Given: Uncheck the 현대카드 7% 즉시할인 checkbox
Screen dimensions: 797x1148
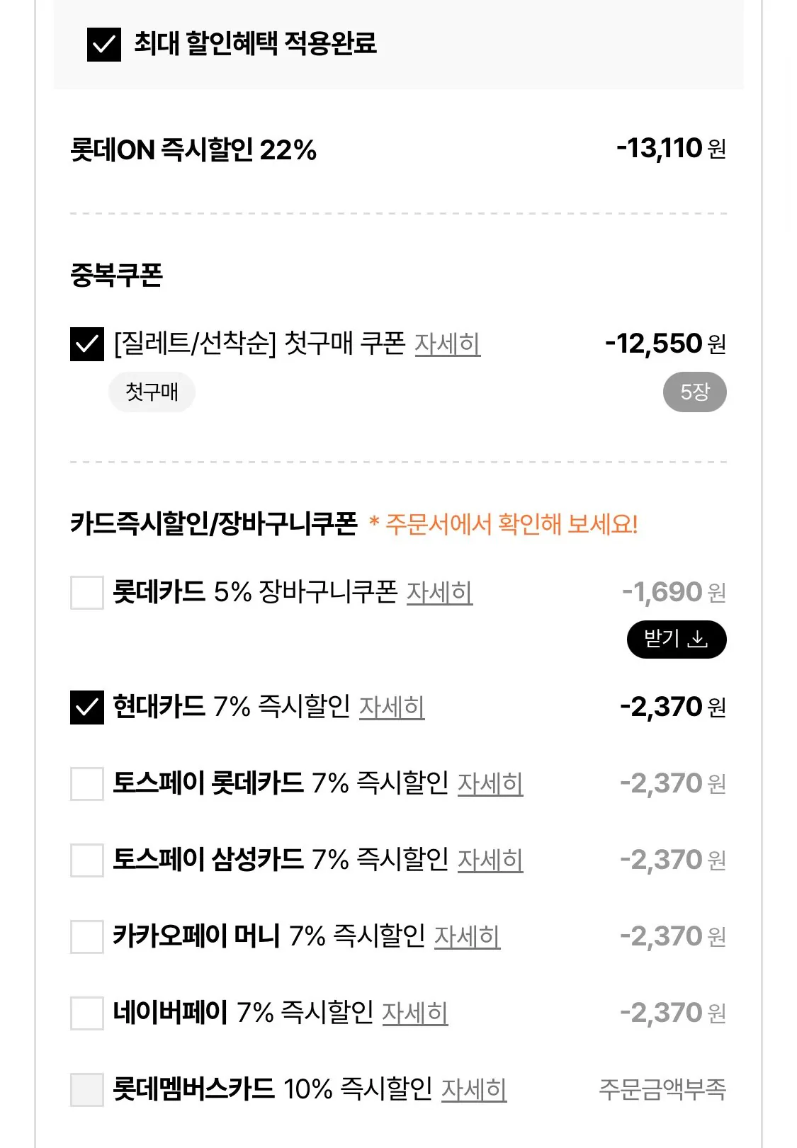Looking at the screenshot, I should point(87,707).
